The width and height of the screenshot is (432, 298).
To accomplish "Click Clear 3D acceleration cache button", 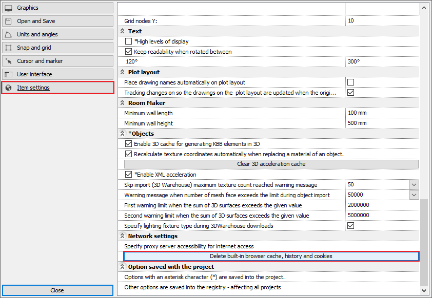I will [271, 164].
